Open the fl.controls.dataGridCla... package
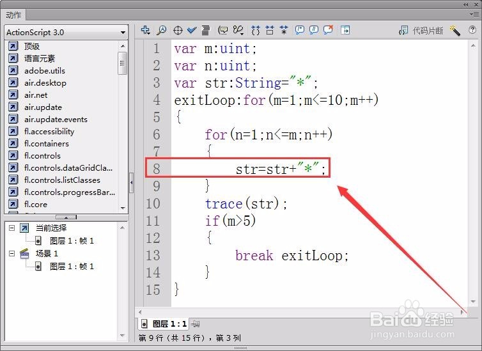Screen dimensions: 482x351 pyautogui.click(x=68, y=168)
